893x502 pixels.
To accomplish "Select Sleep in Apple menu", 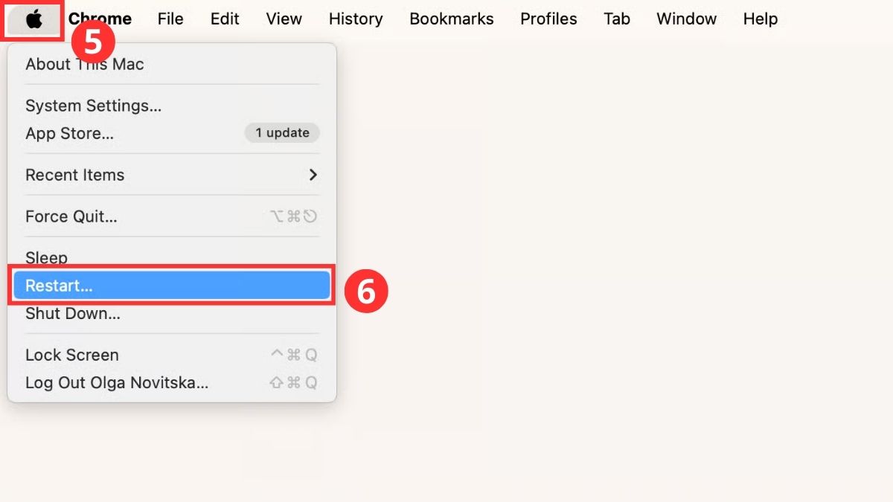I will (46, 257).
